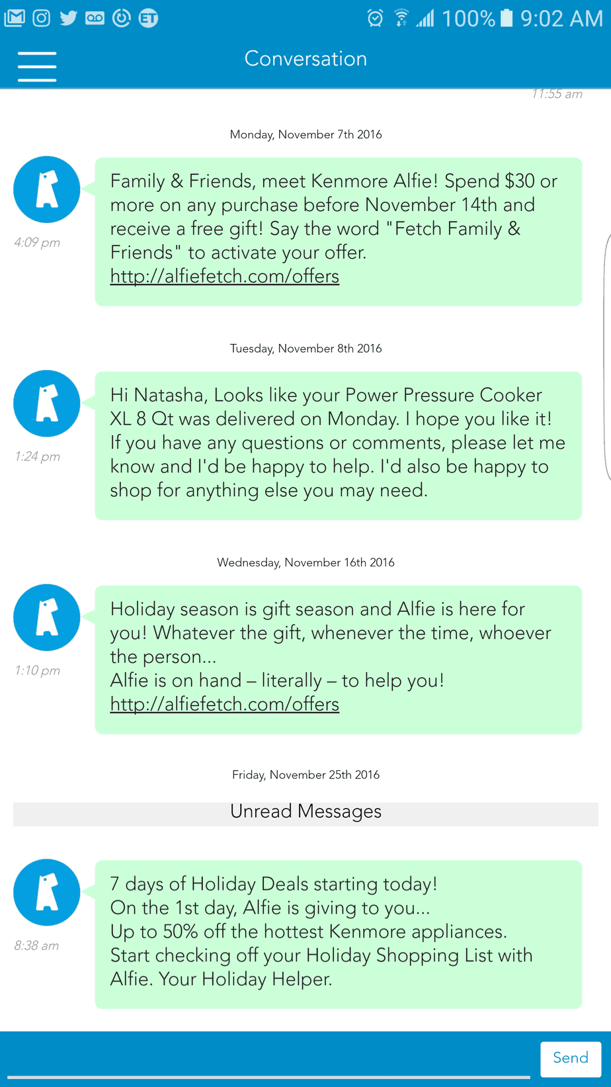Open the hamburger navigation menu
Screen dimensions: 611x1087
click(37, 66)
